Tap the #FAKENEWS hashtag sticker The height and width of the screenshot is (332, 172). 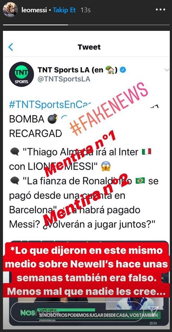click(x=109, y=109)
